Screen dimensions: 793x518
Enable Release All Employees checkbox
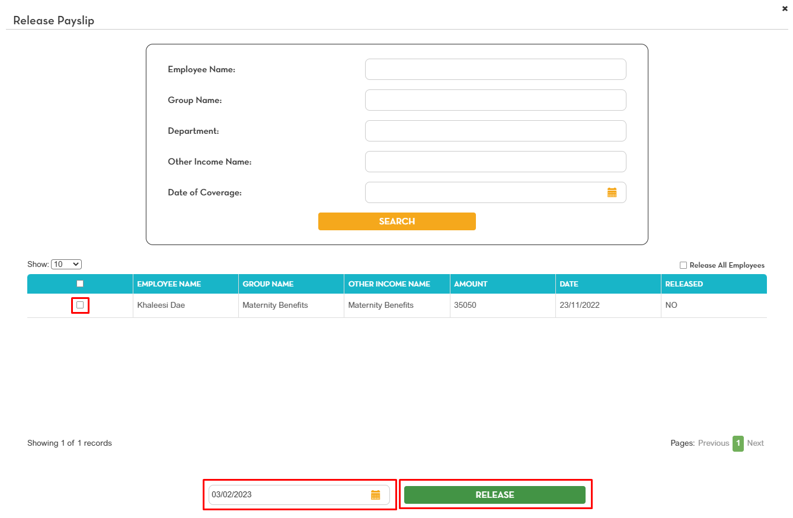pos(683,265)
